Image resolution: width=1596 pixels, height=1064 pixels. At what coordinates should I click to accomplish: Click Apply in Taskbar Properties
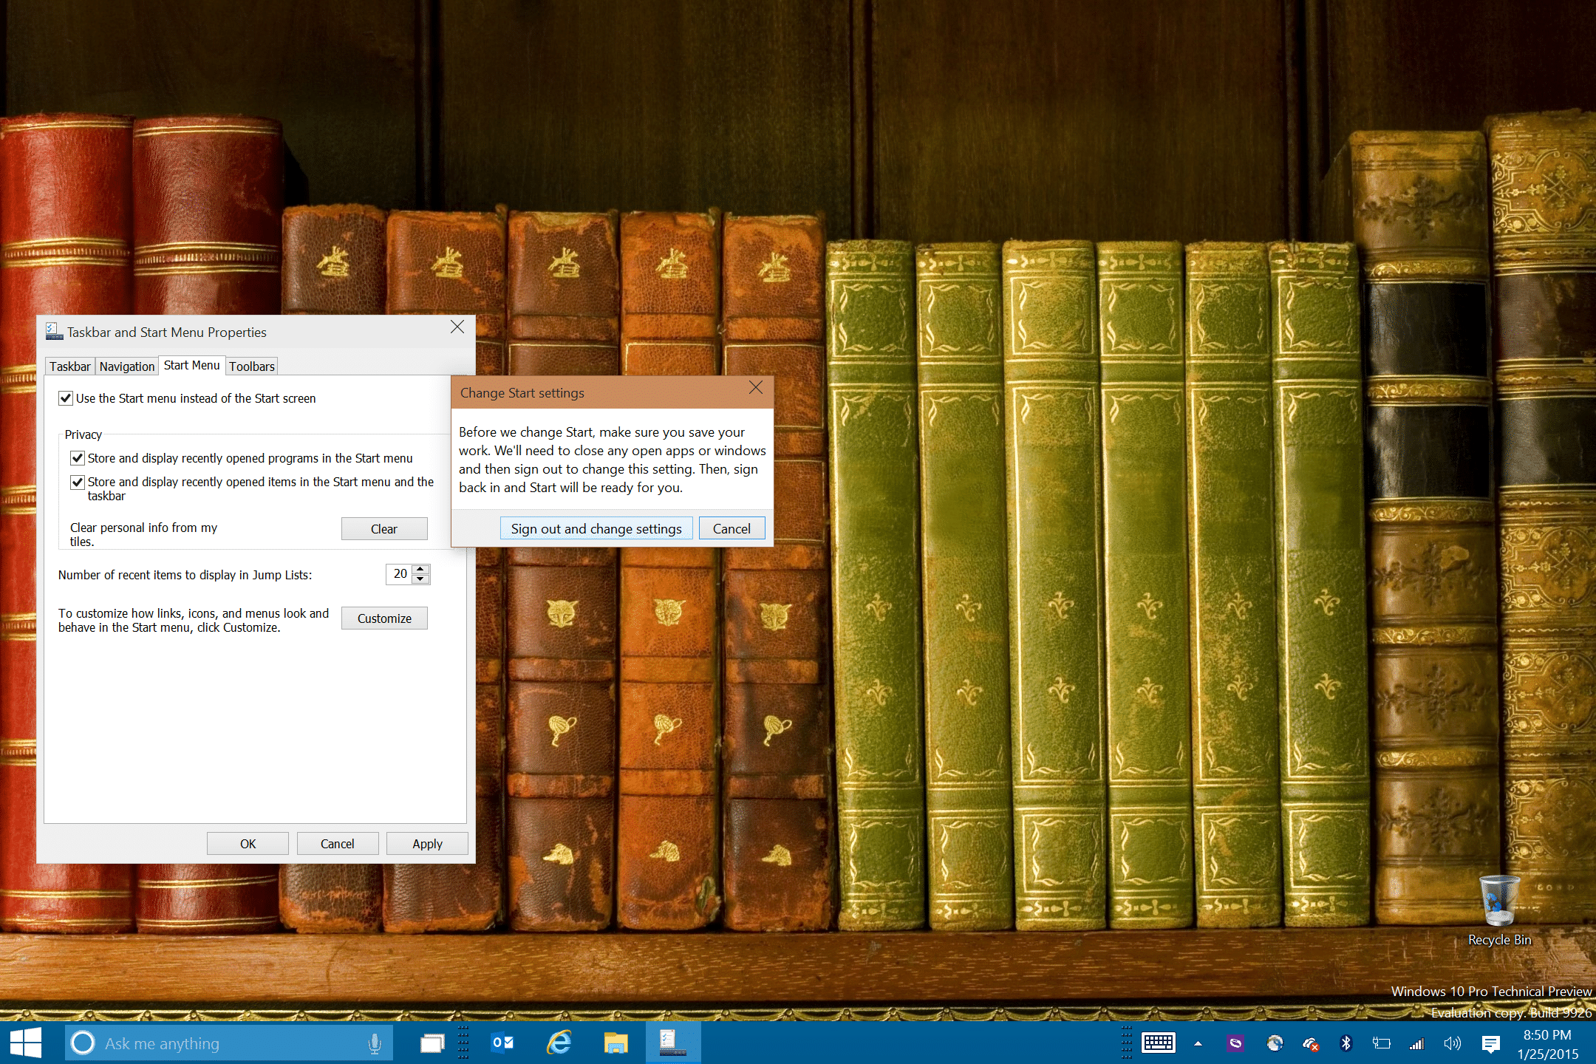[427, 844]
